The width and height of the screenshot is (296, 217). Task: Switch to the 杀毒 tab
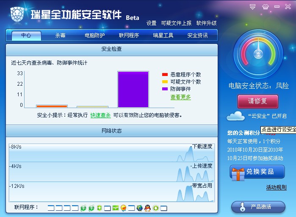(61, 35)
